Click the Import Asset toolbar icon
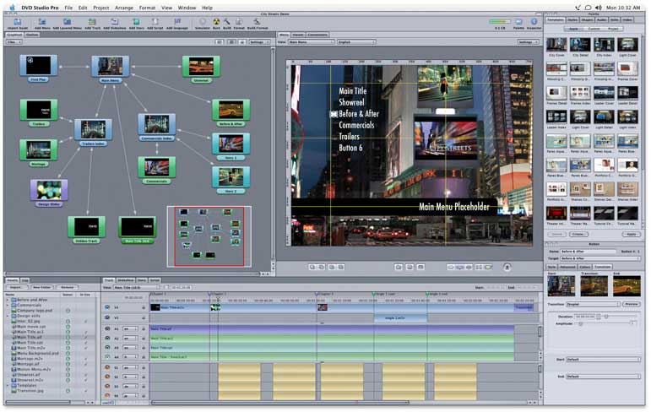Image resolution: width=651 pixels, height=412 pixels. point(18,22)
